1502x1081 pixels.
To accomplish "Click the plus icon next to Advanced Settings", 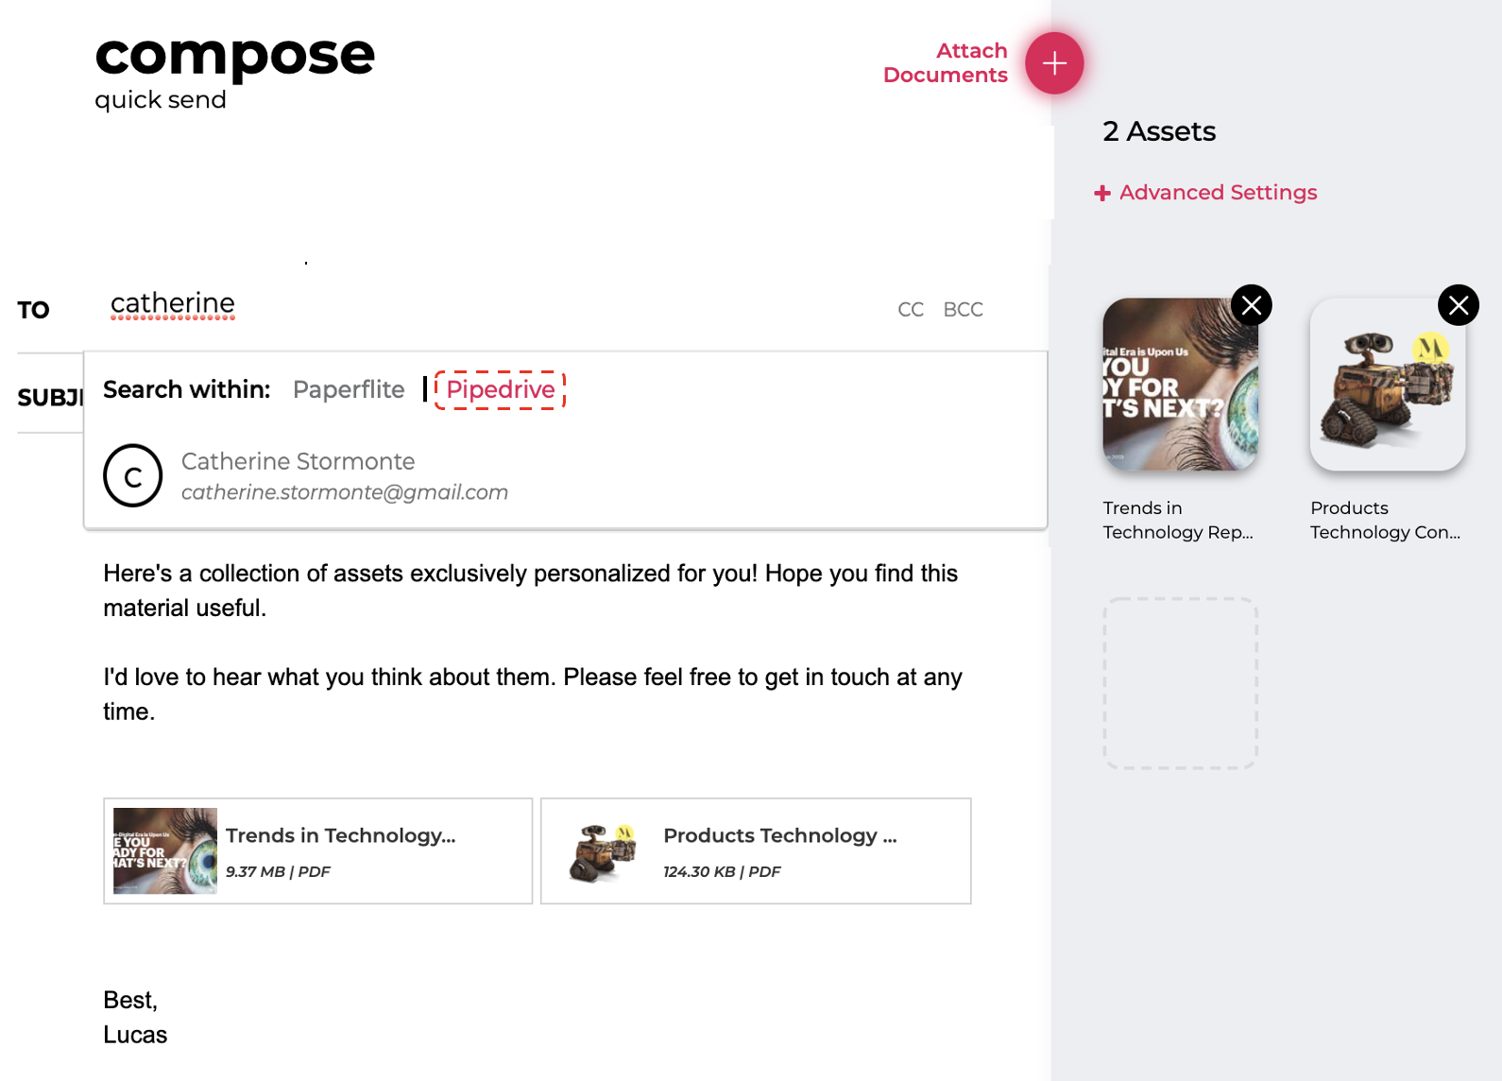I will pyautogui.click(x=1102, y=192).
